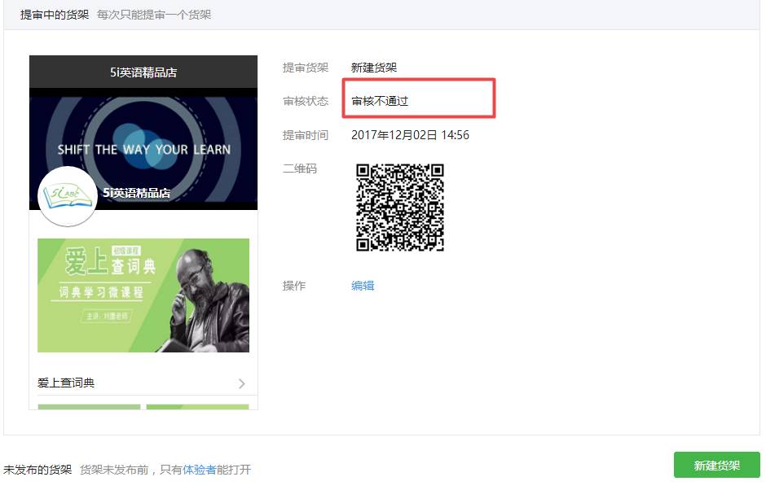Click the 未发布的货架 section heading

tap(37, 470)
